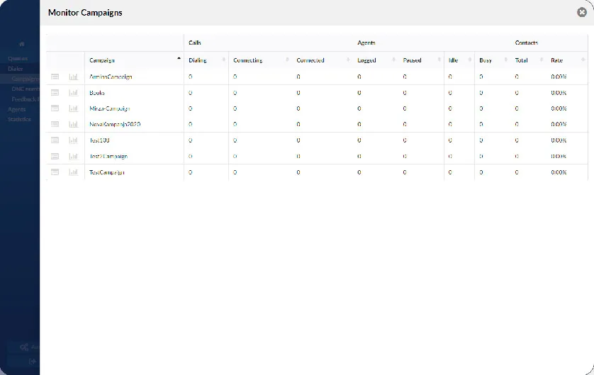Click list details icon for Test2Campaign
The height and width of the screenshot is (375, 594).
[55, 156]
